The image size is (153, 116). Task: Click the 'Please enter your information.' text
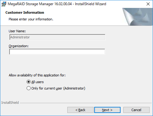pos(31,19)
